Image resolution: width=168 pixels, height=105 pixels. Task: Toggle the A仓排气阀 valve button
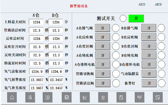102,28
